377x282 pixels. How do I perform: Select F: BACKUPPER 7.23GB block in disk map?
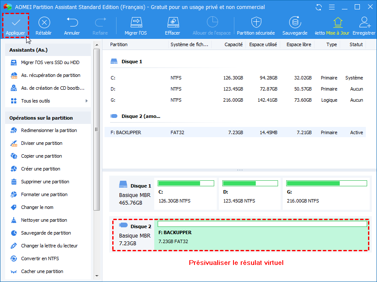tap(261, 235)
